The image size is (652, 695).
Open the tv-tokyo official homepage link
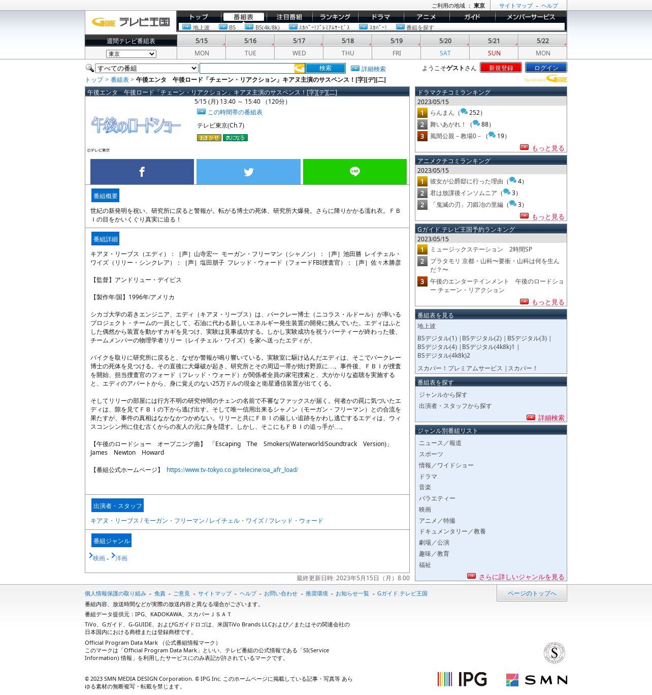232,470
